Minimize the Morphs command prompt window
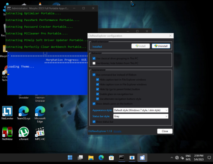The width and height of the screenshot is (213, 164). click(x=74, y=8)
